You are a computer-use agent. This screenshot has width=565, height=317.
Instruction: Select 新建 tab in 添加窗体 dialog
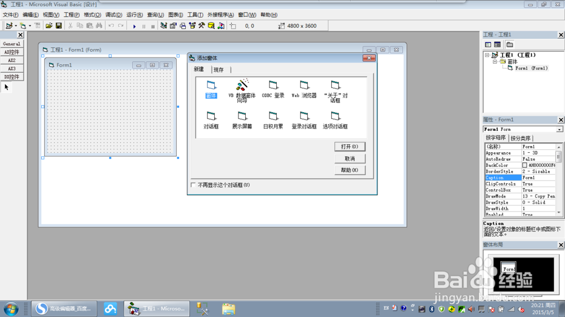point(199,69)
